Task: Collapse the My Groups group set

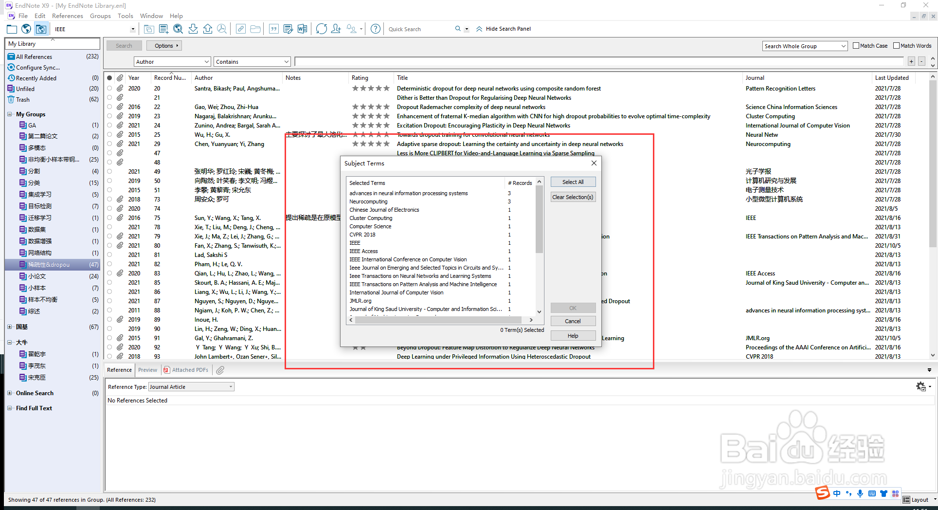Action: [10, 114]
